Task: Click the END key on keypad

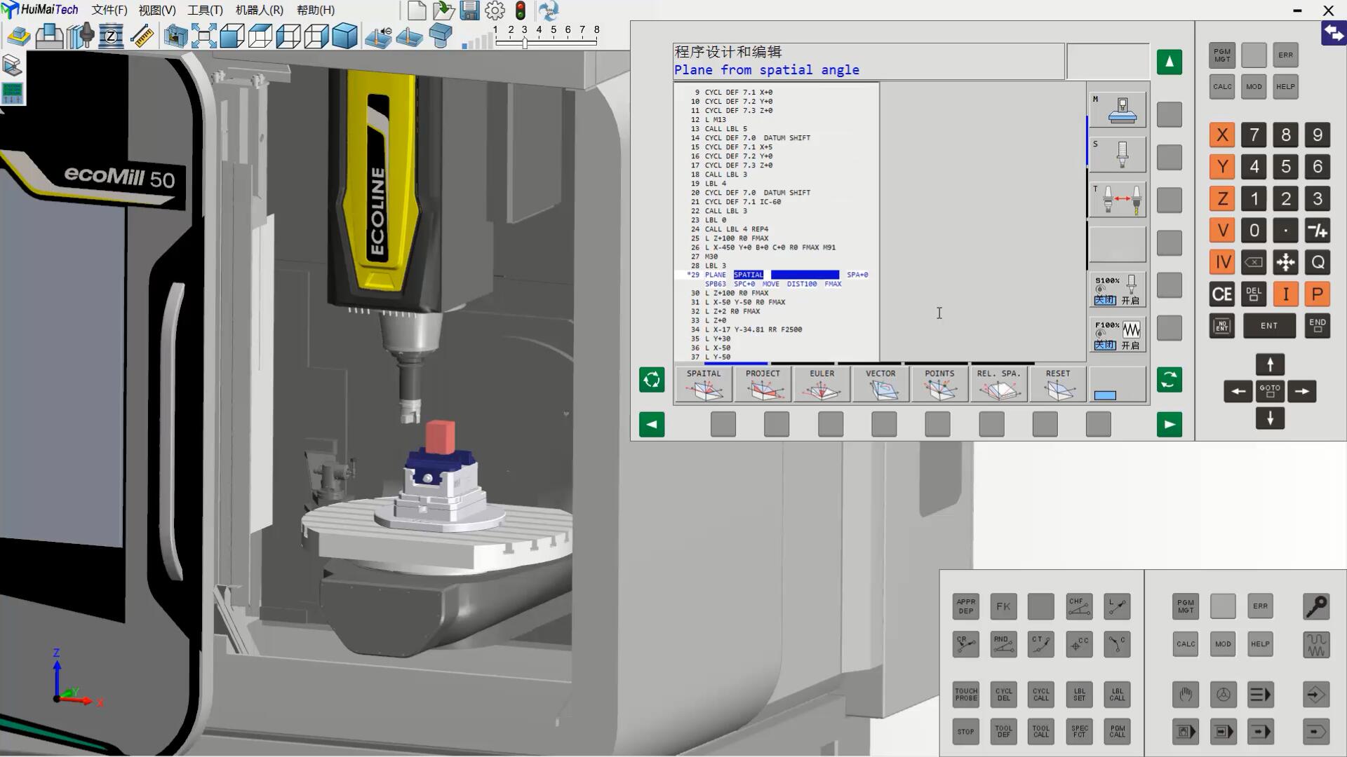Action: (x=1317, y=326)
